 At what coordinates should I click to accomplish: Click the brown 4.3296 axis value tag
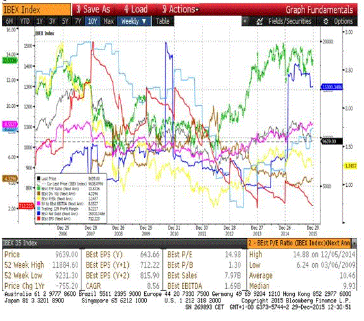click(x=10, y=178)
